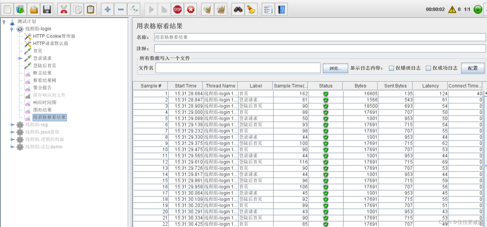Click the Thread Name column header
The width and height of the screenshot is (487, 227).
click(x=220, y=86)
